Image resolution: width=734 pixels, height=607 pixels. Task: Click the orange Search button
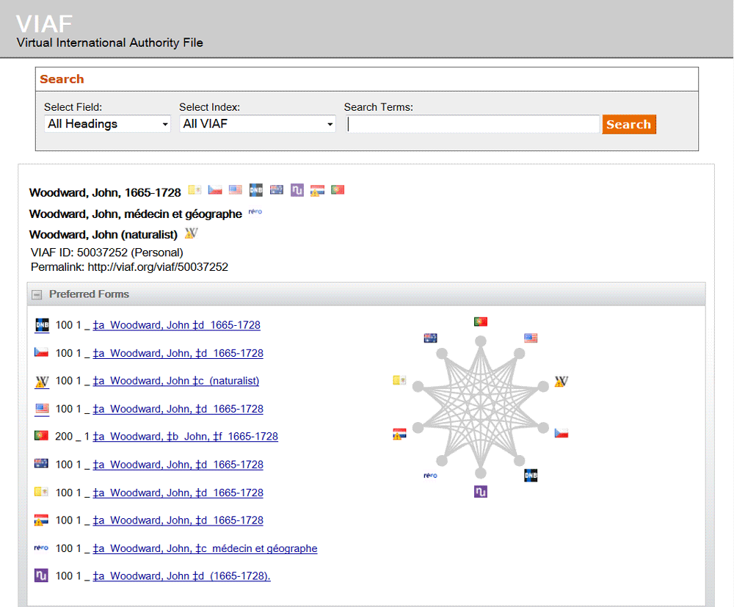click(x=629, y=125)
